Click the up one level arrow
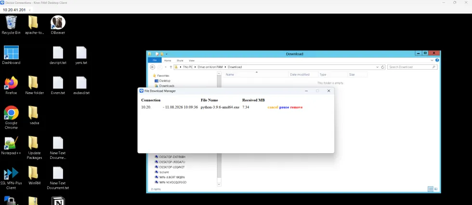 click(170, 67)
